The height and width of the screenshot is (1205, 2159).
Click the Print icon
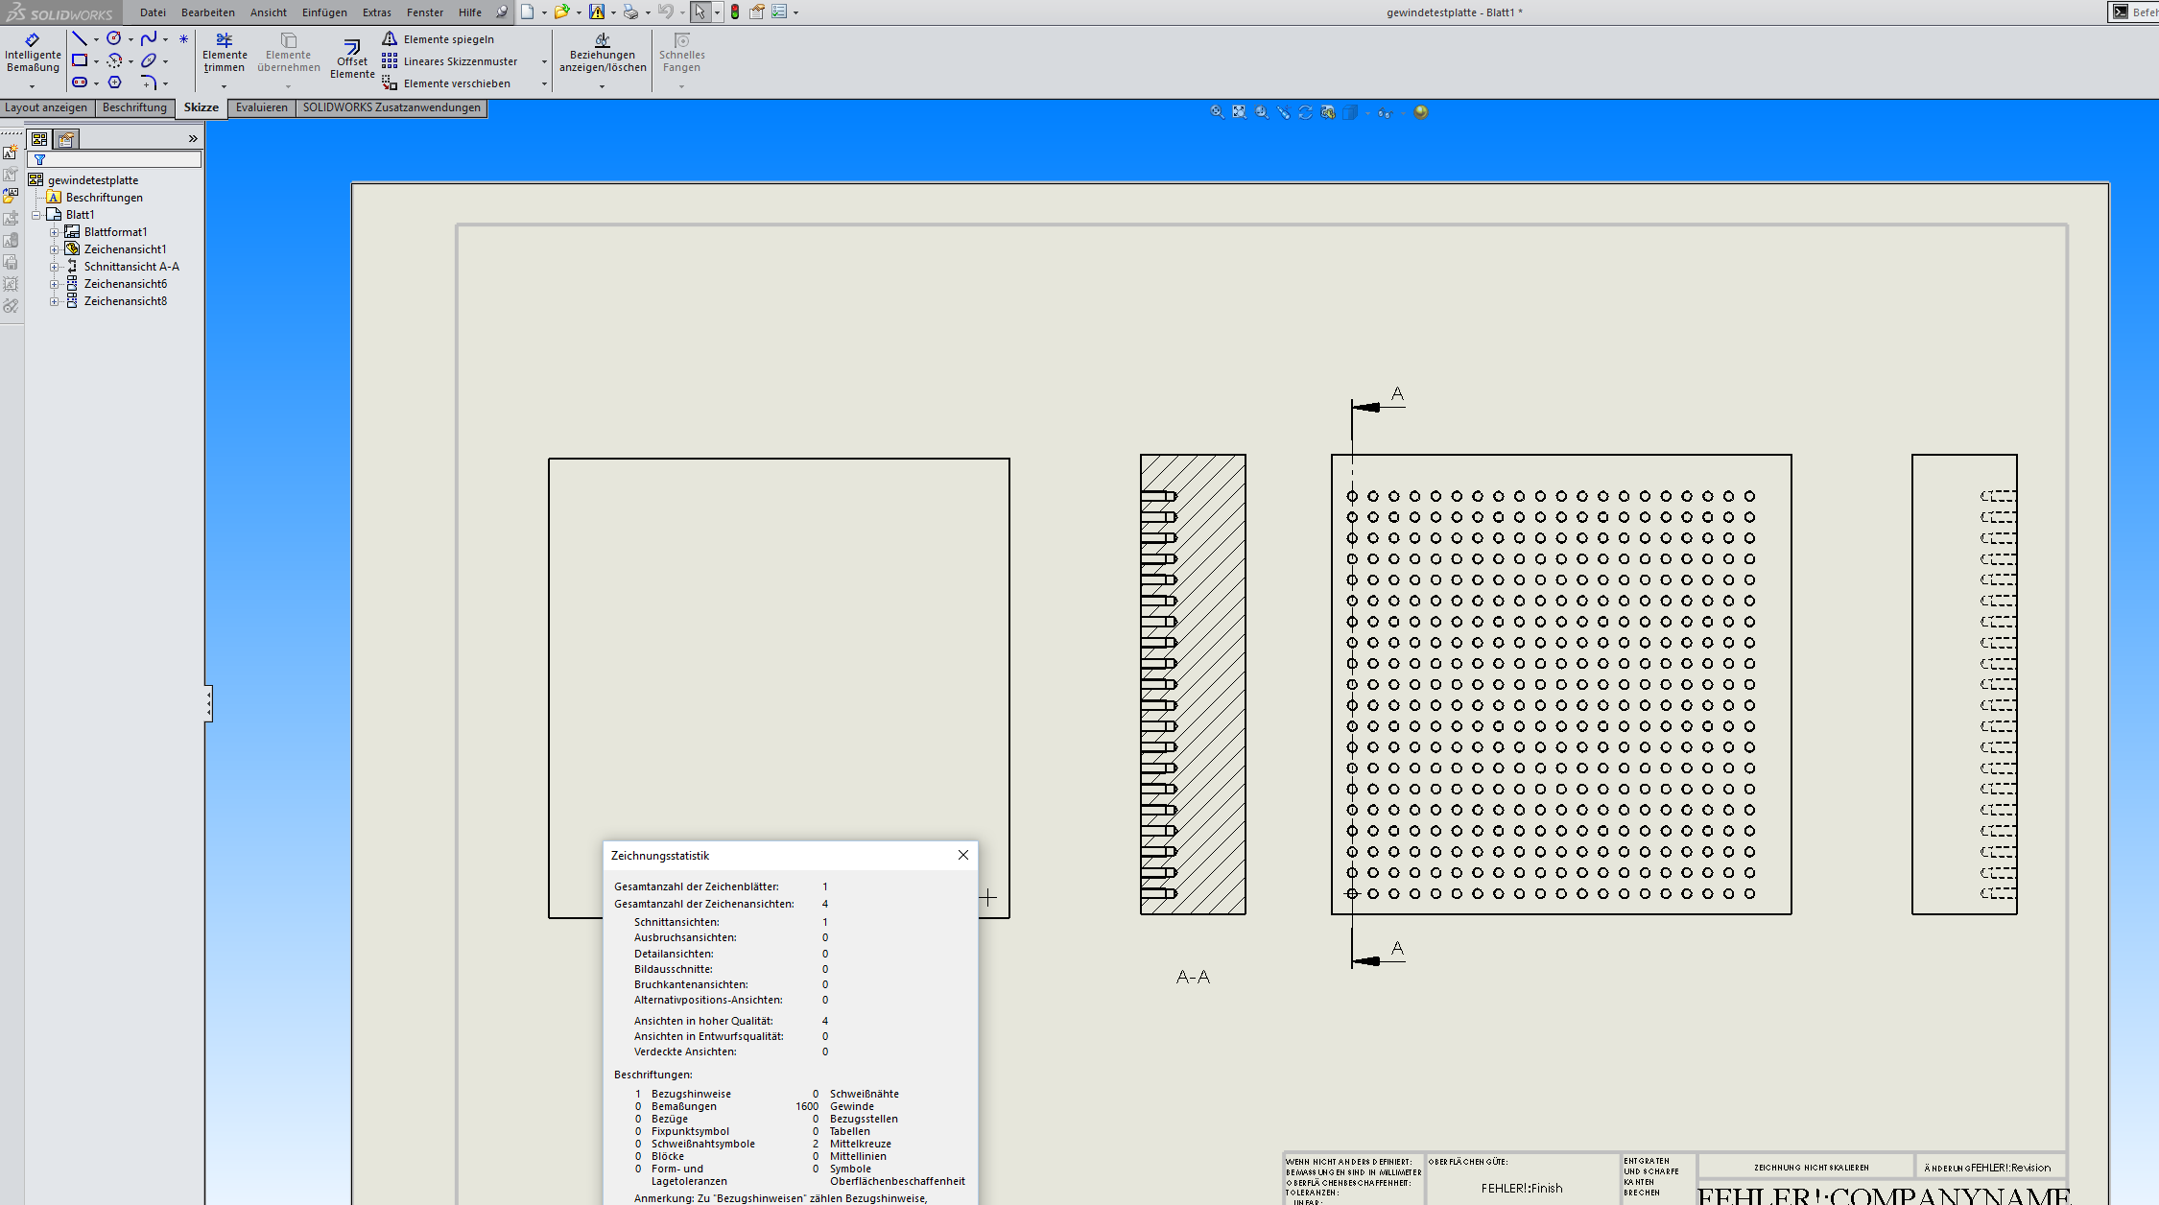point(630,12)
